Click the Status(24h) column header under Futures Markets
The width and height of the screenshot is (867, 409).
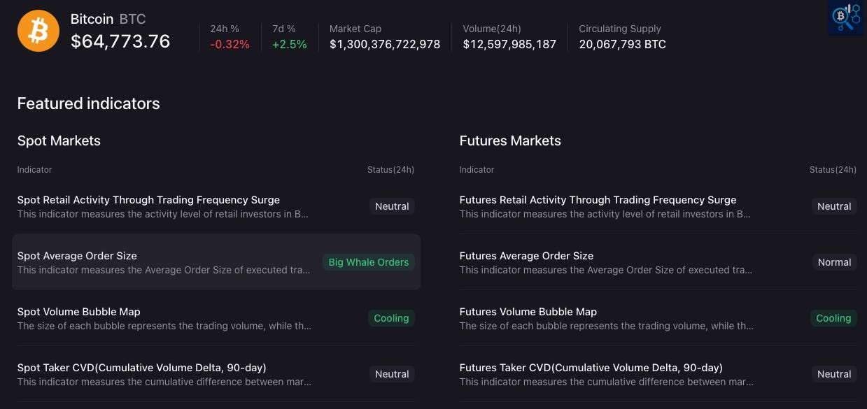[x=833, y=170]
